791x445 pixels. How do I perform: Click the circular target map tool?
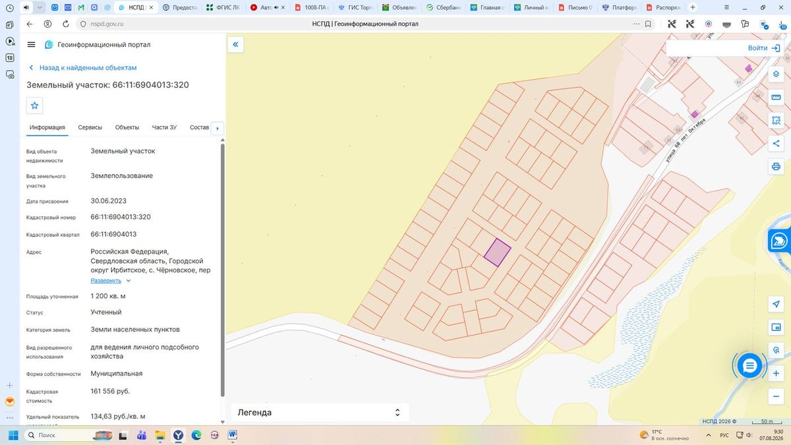[x=776, y=350]
